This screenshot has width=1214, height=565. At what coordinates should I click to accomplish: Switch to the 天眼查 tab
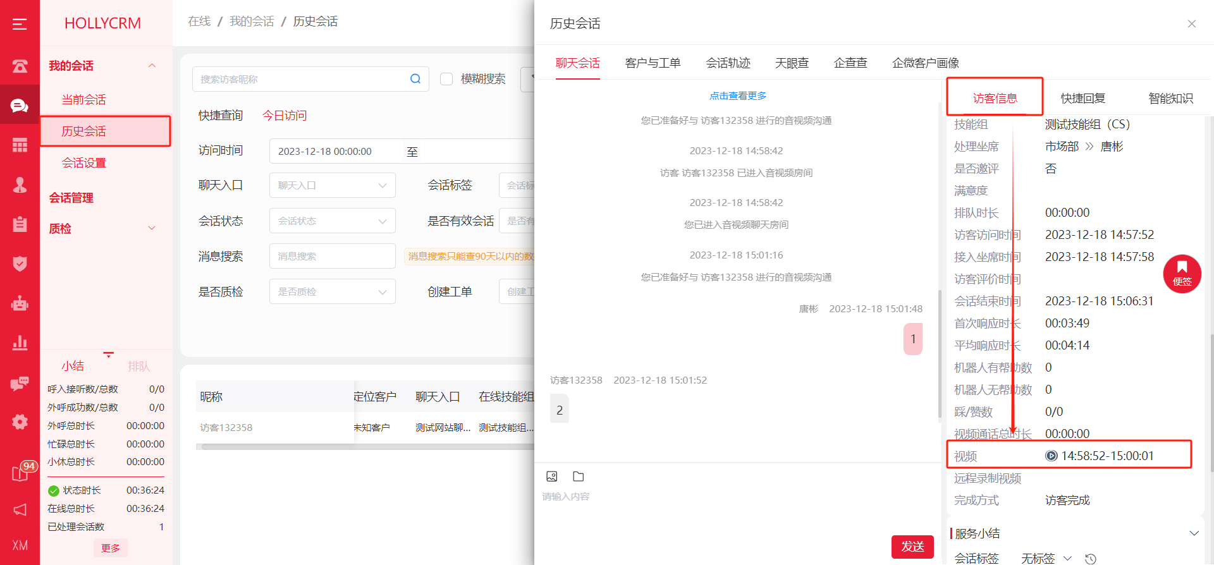792,63
